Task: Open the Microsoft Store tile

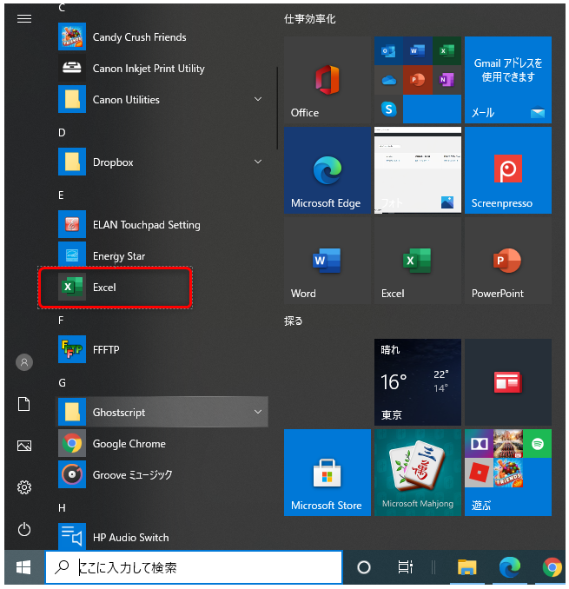Action: tap(327, 473)
